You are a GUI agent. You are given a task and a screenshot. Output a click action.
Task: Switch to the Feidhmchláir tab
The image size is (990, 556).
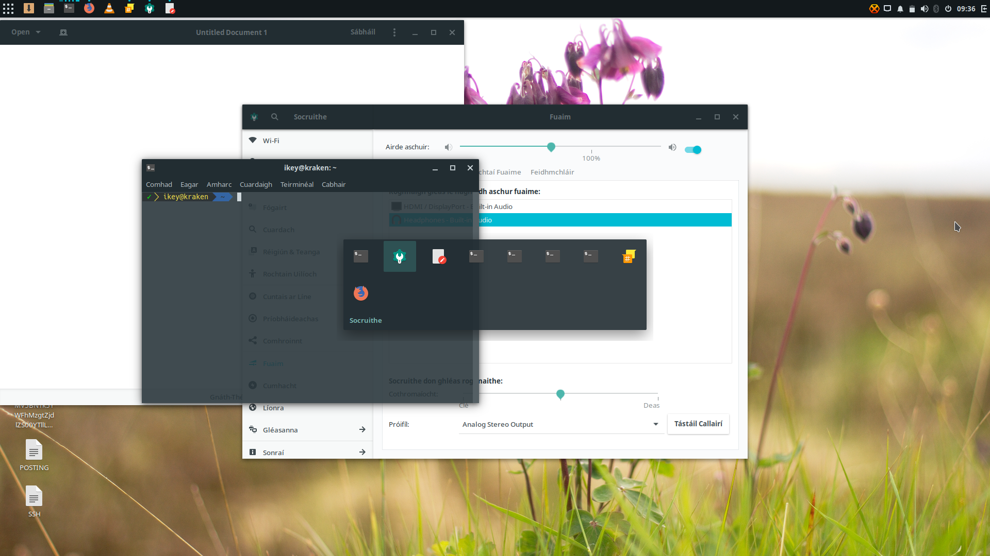pos(552,172)
